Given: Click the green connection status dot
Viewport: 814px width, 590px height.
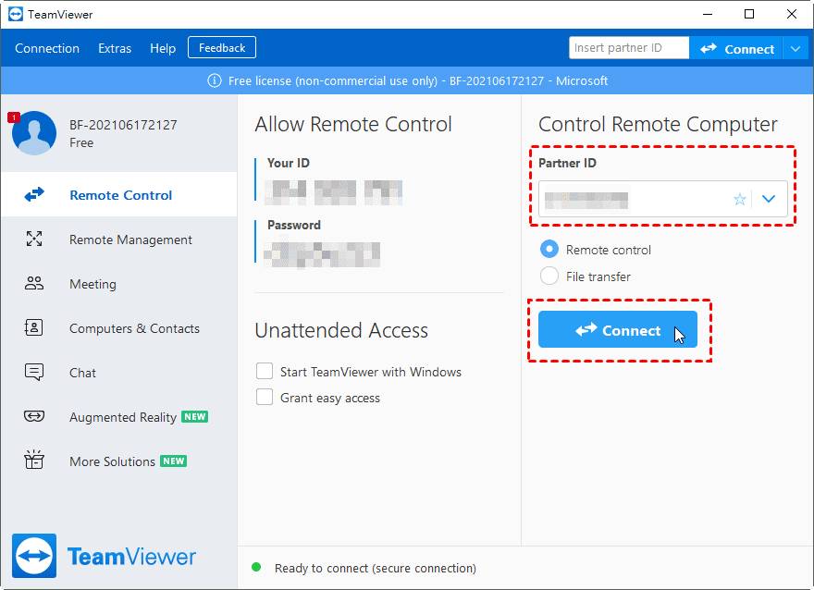Looking at the screenshot, I should coord(256,567).
